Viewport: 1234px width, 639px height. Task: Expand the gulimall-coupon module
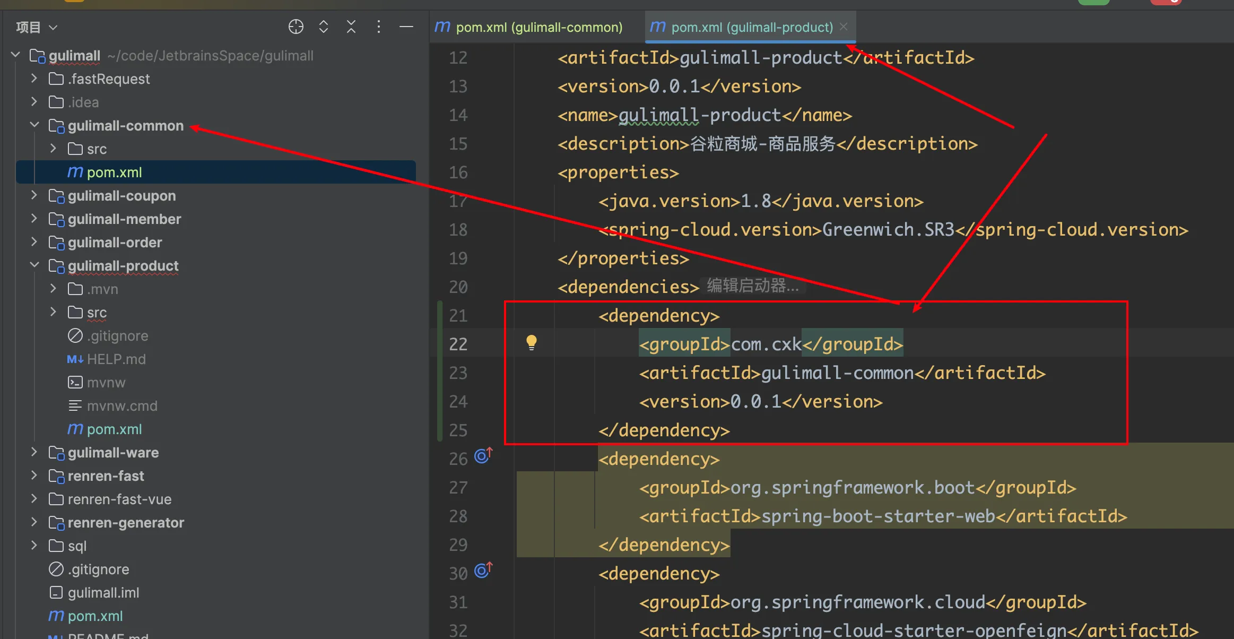click(34, 195)
